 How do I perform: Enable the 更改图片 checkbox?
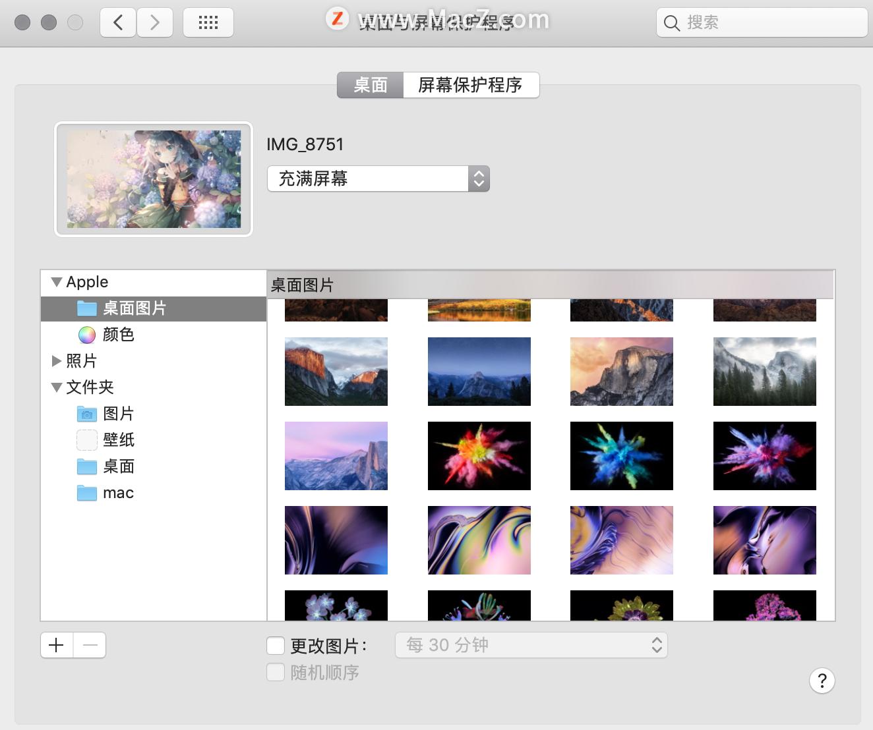tap(276, 646)
